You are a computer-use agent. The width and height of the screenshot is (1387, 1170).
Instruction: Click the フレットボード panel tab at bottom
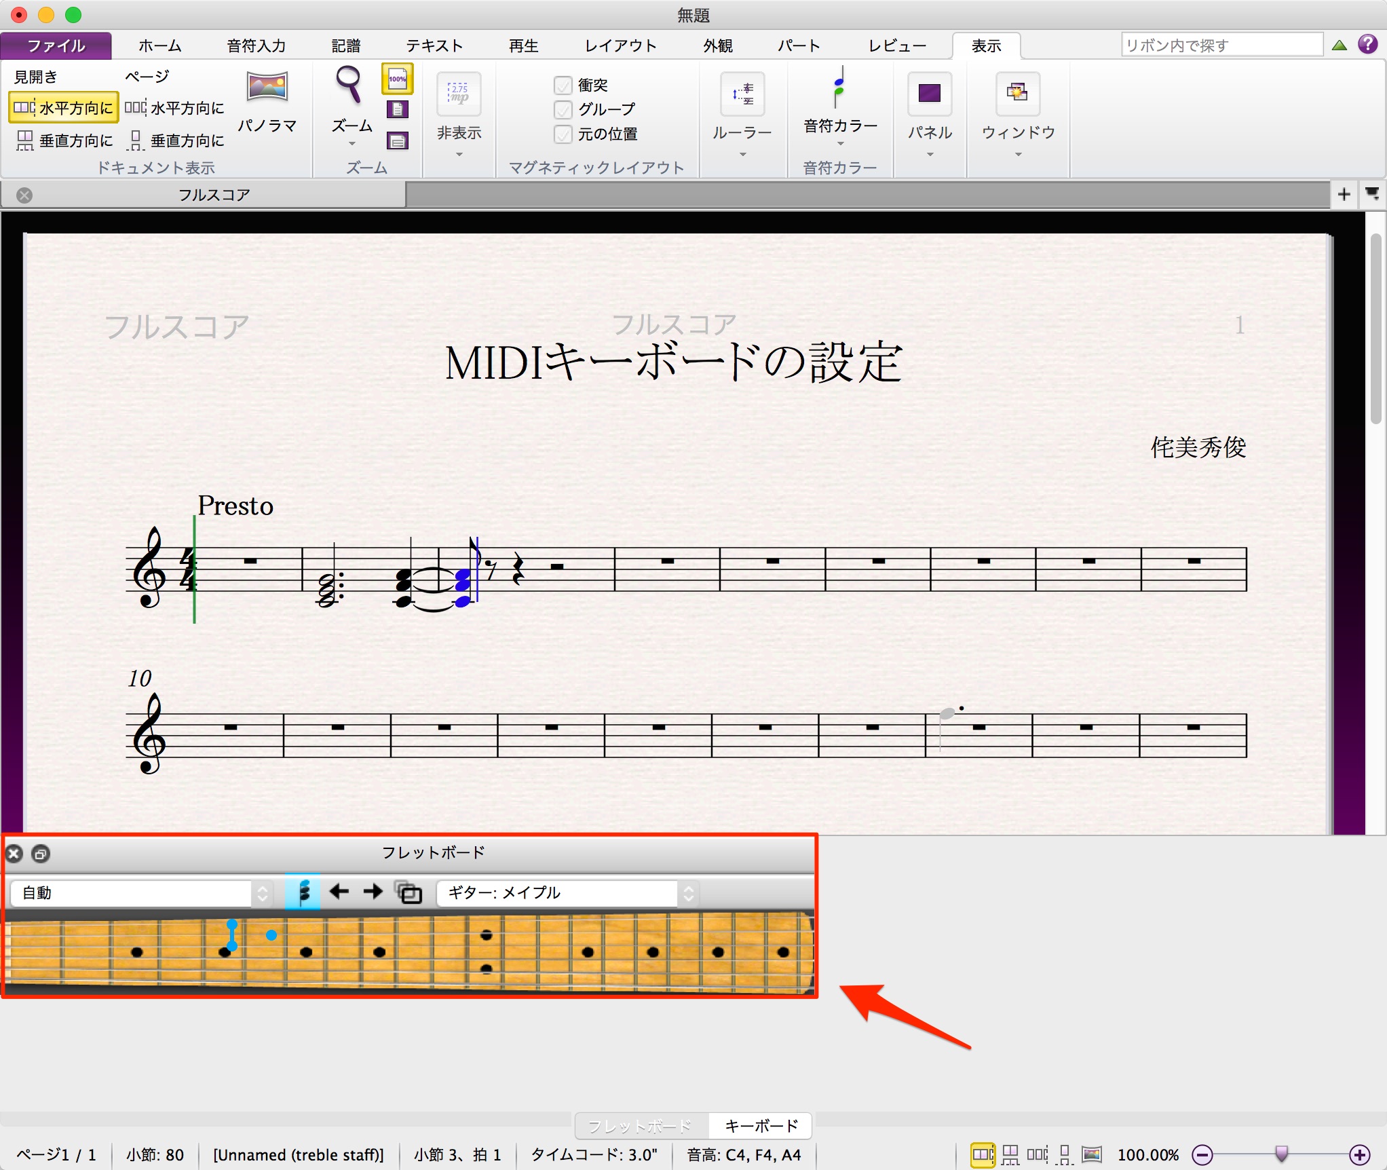click(641, 1126)
